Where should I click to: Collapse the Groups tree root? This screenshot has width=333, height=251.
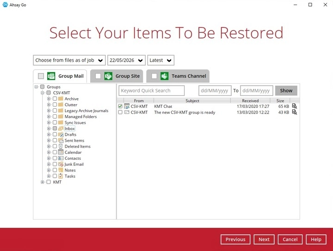[36, 87]
